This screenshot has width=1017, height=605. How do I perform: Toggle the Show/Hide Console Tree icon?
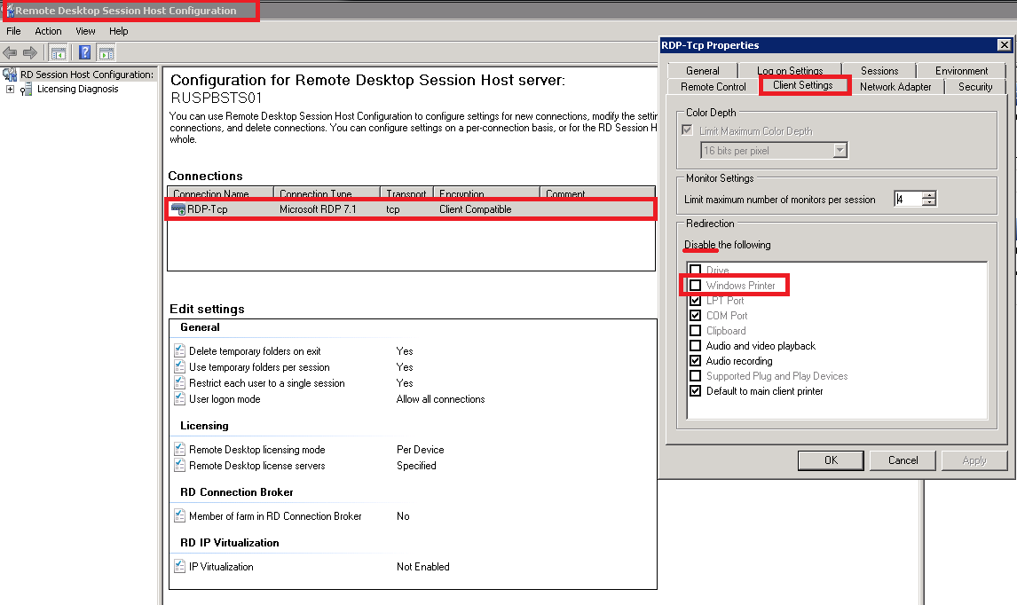(58, 52)
